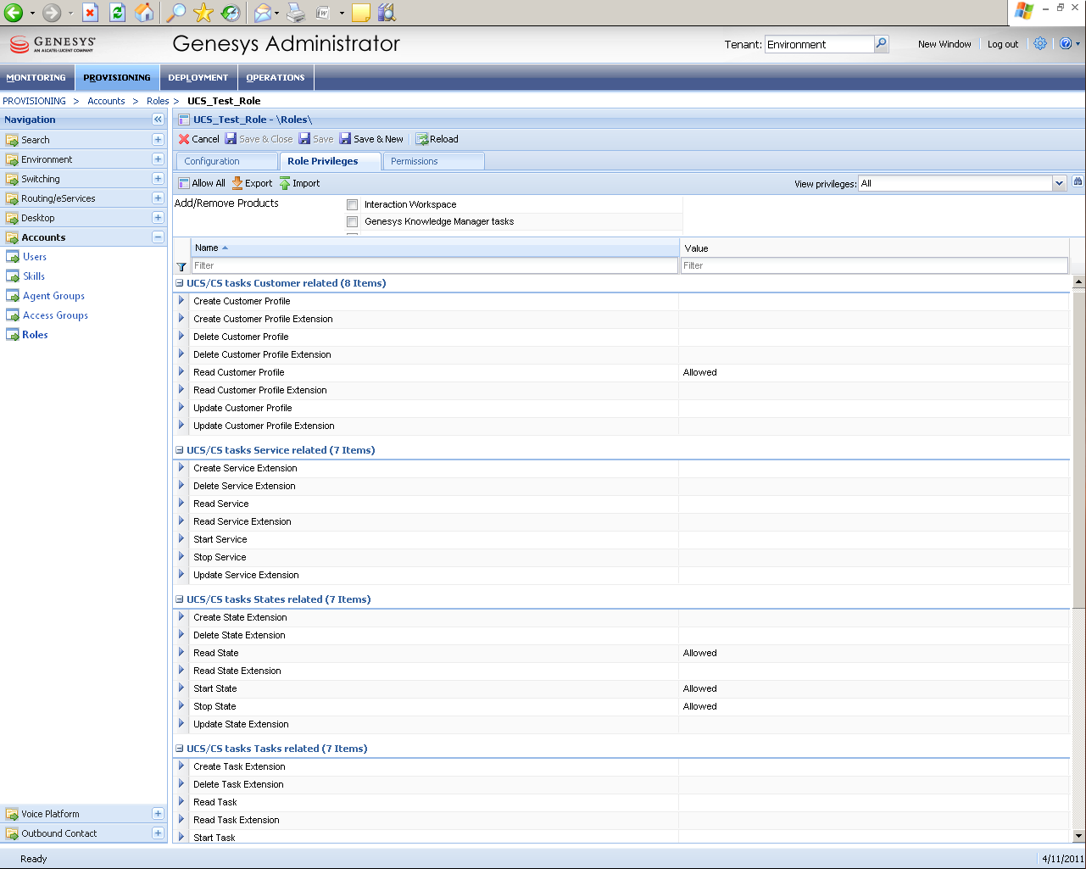Screen dimensions: 1086x869
Task: Click the Export icon in privileges toolbar
Action: [237, 183]
